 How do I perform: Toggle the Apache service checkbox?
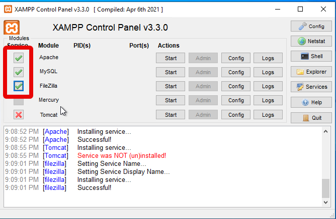[19, 58]
